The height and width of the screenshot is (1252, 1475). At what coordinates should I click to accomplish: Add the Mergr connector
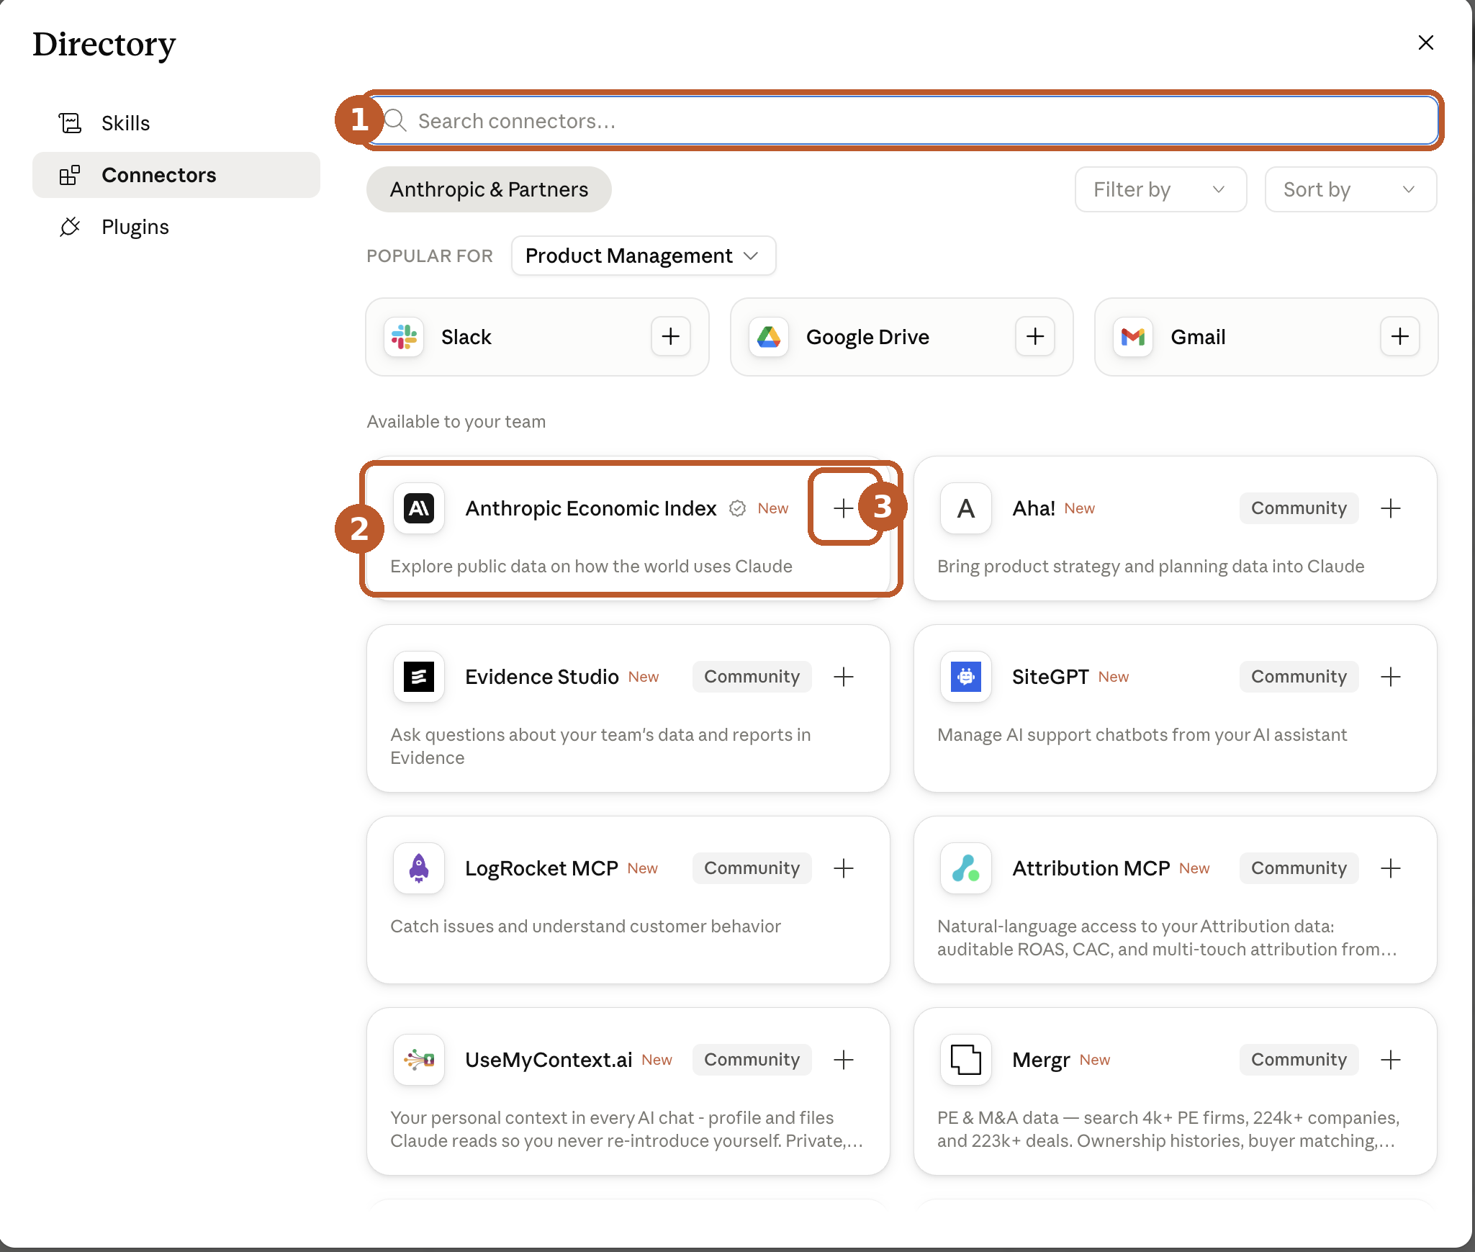click(1391, 1060)
